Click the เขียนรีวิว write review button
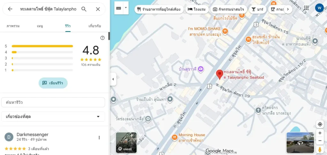This screenshot has width=327, height=155. pos(53,83)
